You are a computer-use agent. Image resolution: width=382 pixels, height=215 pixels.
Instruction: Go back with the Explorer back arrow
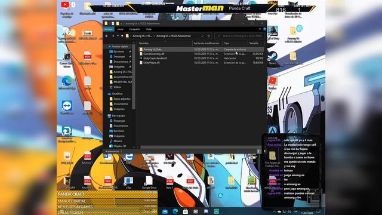click(107, 36)
